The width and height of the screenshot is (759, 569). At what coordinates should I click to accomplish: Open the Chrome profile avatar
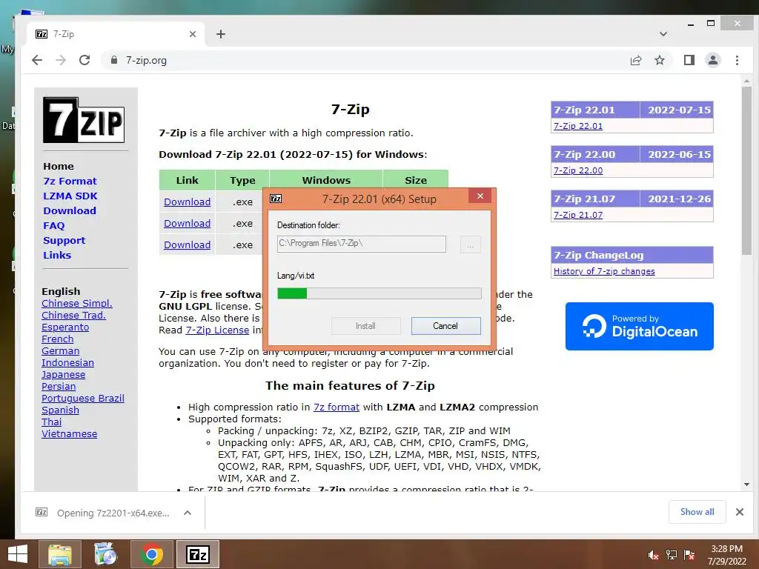[x=713, y=60]
